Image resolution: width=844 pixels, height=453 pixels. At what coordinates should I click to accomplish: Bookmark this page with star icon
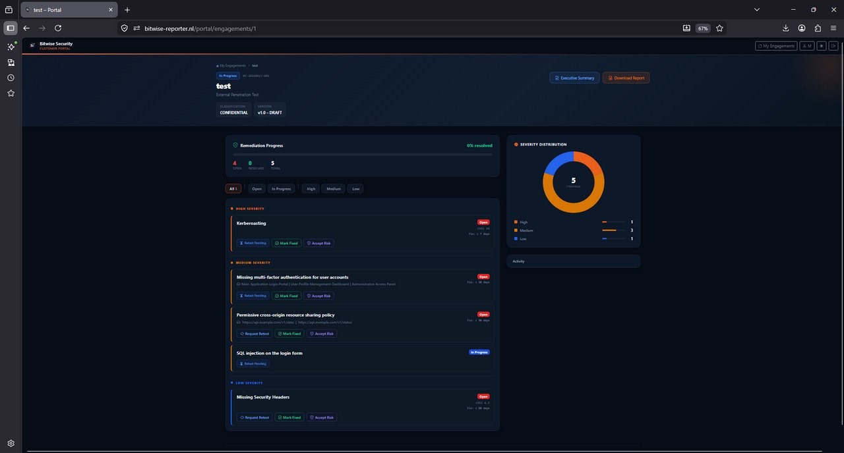(x=719, y=28)
